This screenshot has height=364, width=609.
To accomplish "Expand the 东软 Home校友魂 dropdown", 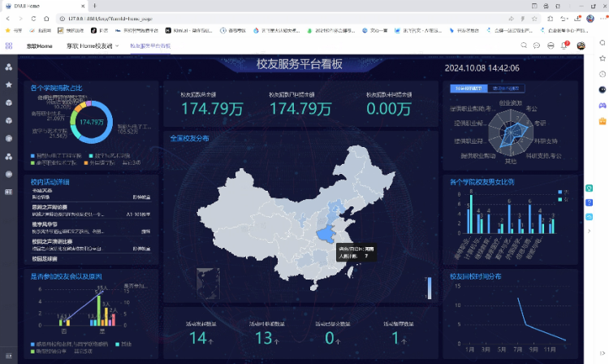I will [117, 45].
